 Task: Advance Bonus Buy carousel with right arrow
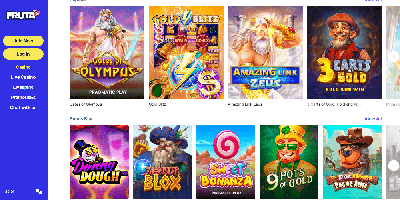pyautogui.click(x=394, y=166)
